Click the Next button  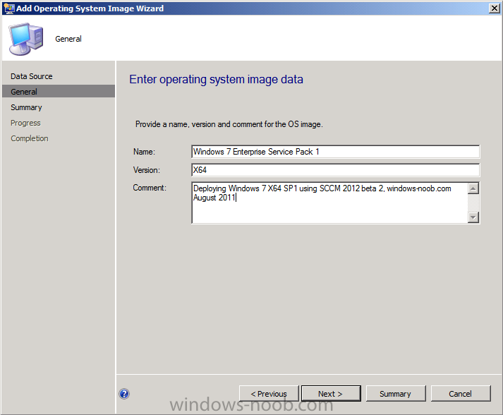coord(331,394)
